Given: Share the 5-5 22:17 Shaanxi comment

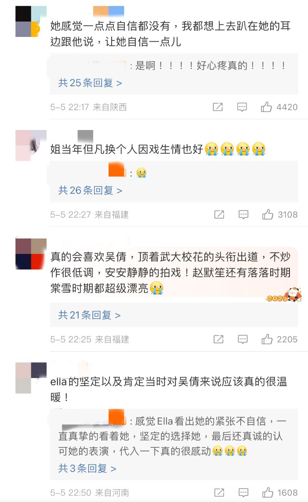Looking at the screenshot, I should click(218, 107).
